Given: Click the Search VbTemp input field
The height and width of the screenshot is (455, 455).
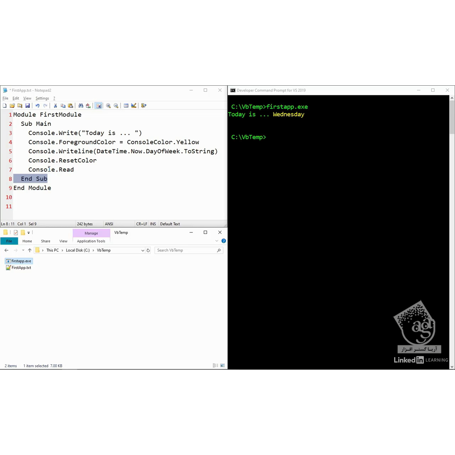Looking at the screenshot, I should [186, 250].
